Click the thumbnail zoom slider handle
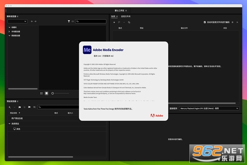Viewport: 247px width, 165px height. [x=52, y=93]
